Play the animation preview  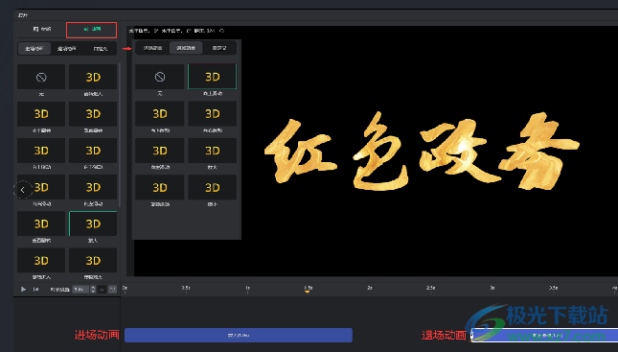(23, 290)
